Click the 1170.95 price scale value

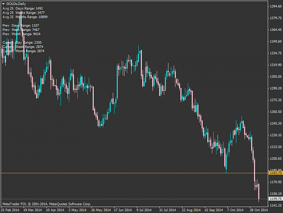click(x=276, y=182)
